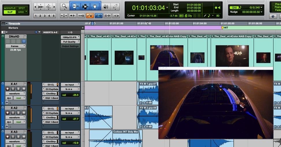This screenshot has height=147, width=281.
Task: Open Nudge value dropdown
Action: [261, 12]
